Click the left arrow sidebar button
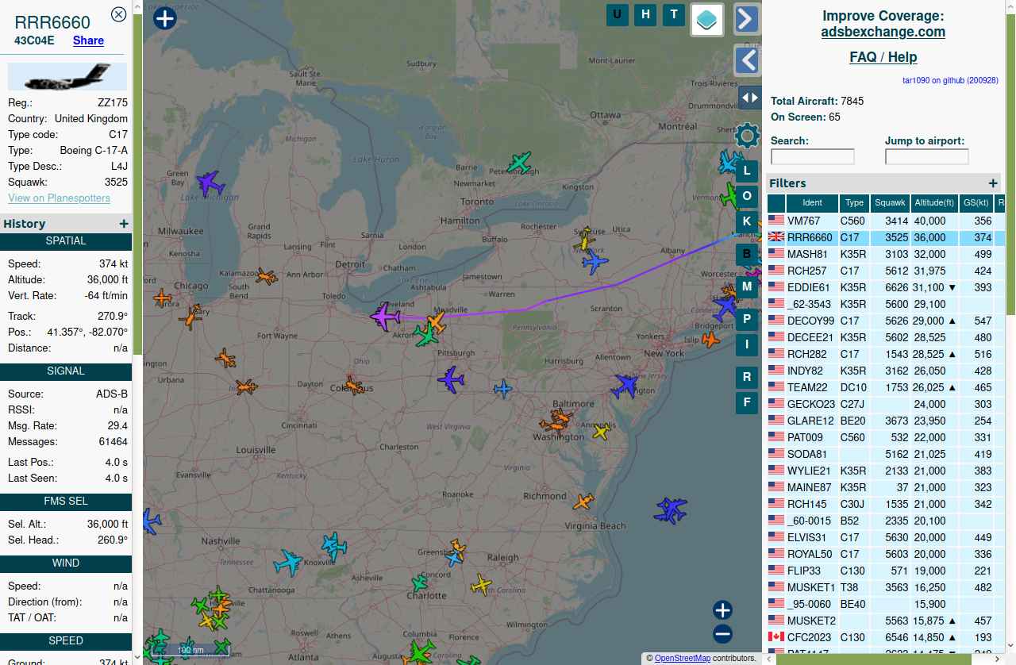The width and height of the screenshot is (1016, 665). (x=747, y=60)
